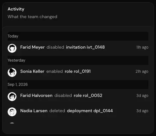Click Nadia Larsen's 3d ago timestamp
The width and height of the screenshot is (156, 136).
tap(142, 111)
